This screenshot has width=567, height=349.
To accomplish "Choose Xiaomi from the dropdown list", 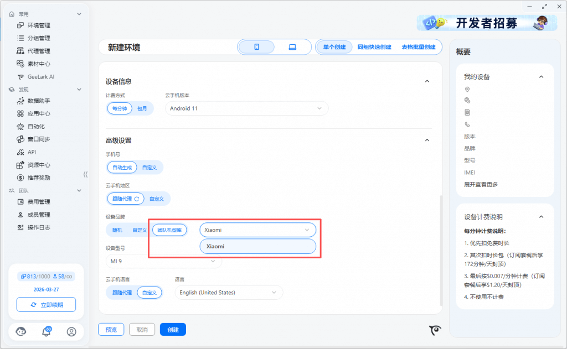I will point(257,246).
